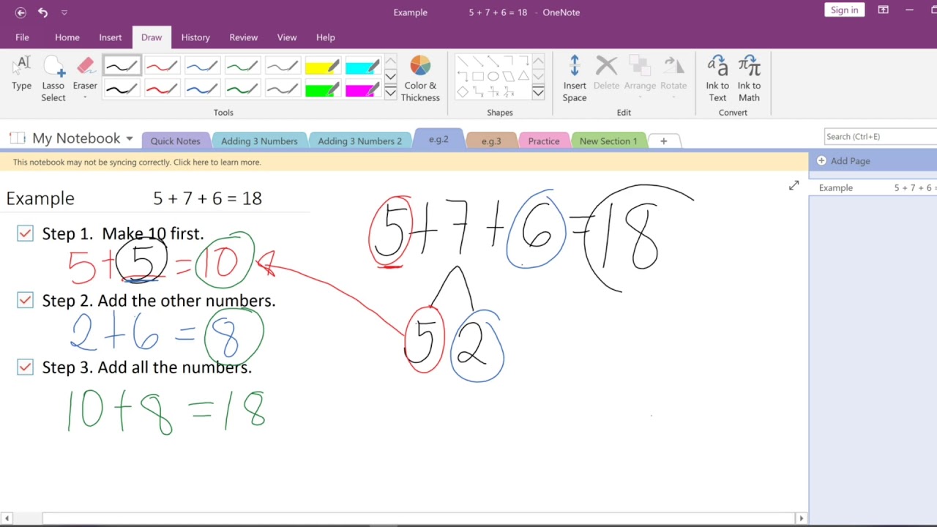This screenshot has width=937, height=527.
Task: Convert handwriting with Ink to Math
Action: tap(749, 79)
